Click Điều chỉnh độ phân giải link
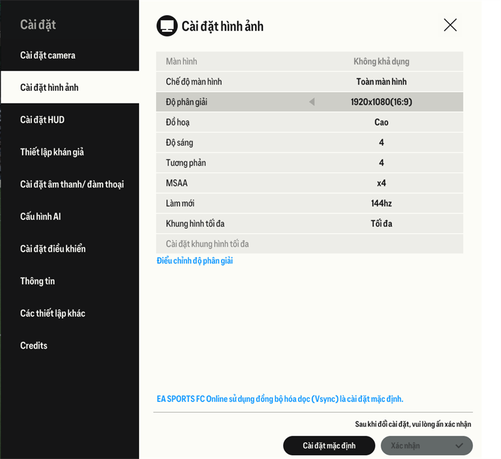501x459 pixels. (x=195, y=261)
